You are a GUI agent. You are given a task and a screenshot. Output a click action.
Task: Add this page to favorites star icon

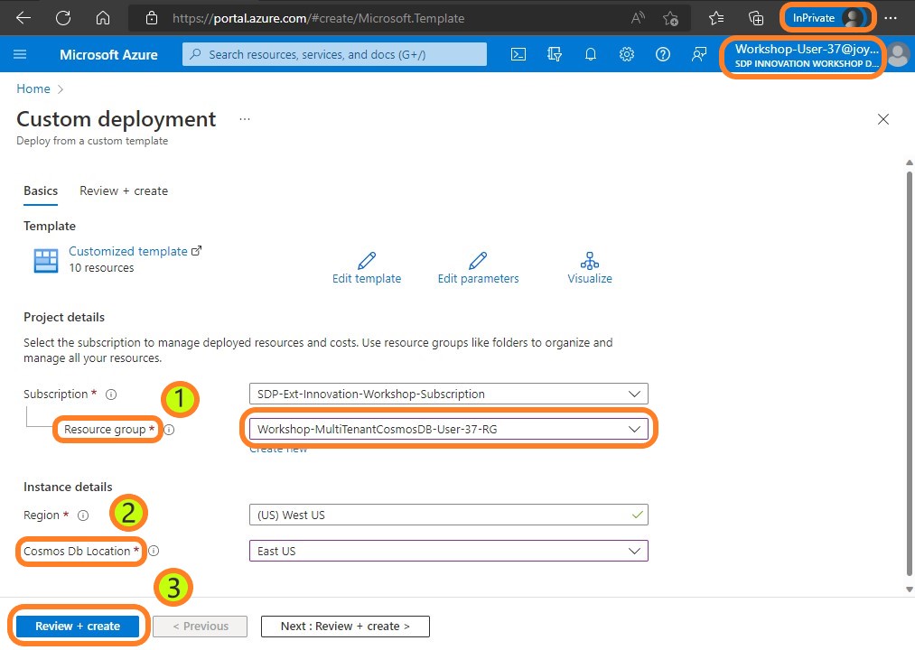click(670, 19)
